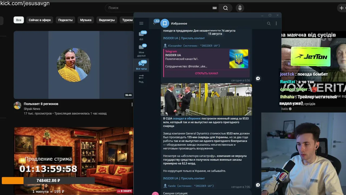Start YouTube voice search with the microphone
Screen dimensions: 346x195
coord(240,8)
